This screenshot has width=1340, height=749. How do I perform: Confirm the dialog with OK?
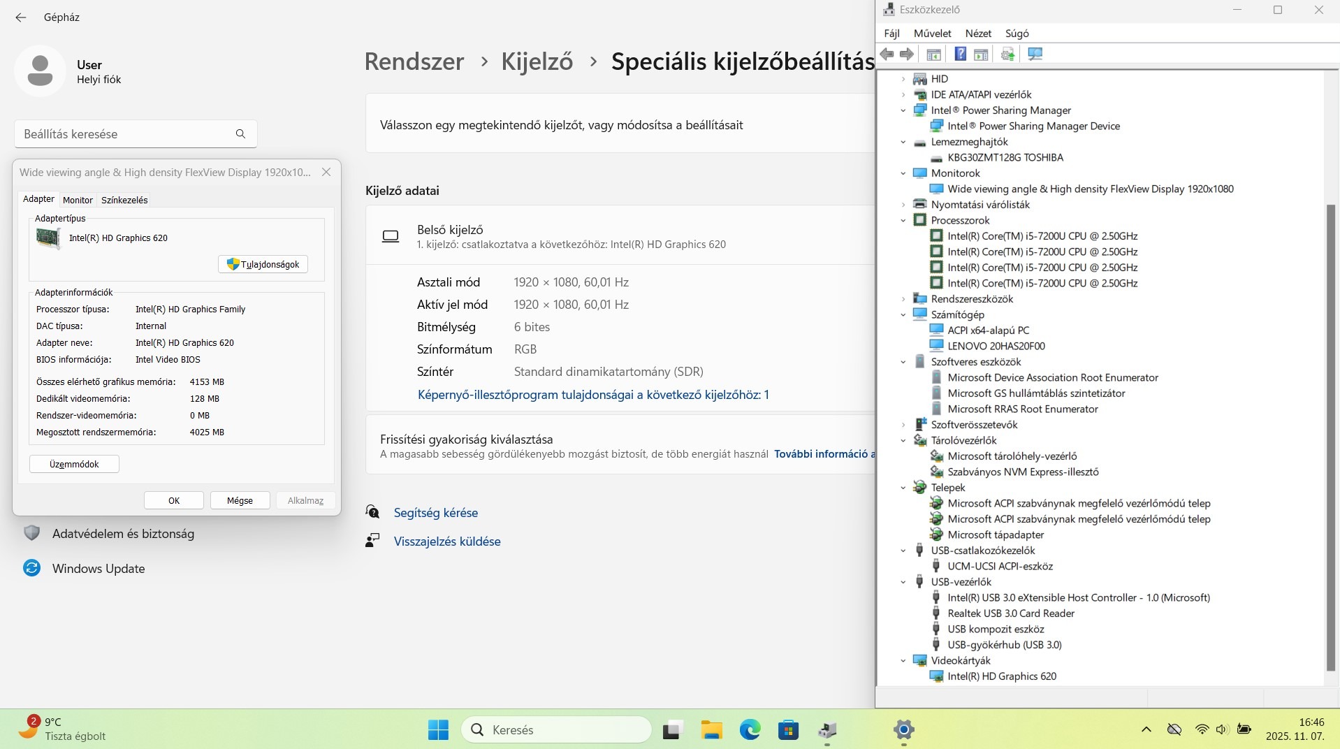[x=174, y=500]
